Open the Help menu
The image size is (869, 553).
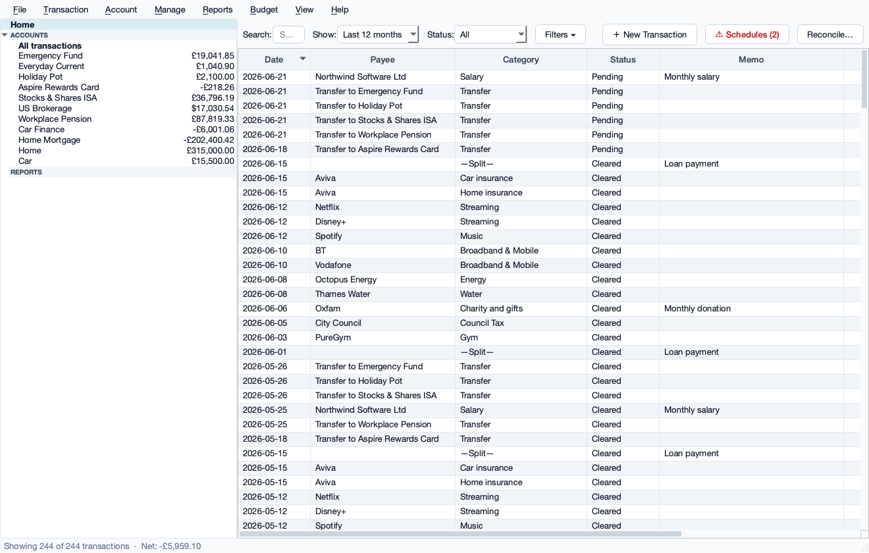[340, 10]
